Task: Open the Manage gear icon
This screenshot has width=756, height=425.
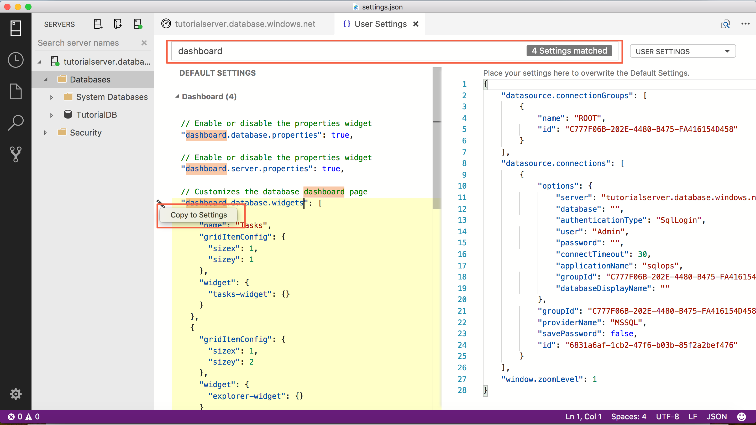Action: click(x=15, y=394)
